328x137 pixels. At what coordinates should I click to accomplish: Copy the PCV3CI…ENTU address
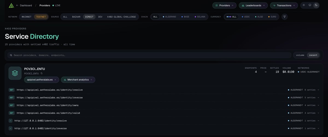42,73
